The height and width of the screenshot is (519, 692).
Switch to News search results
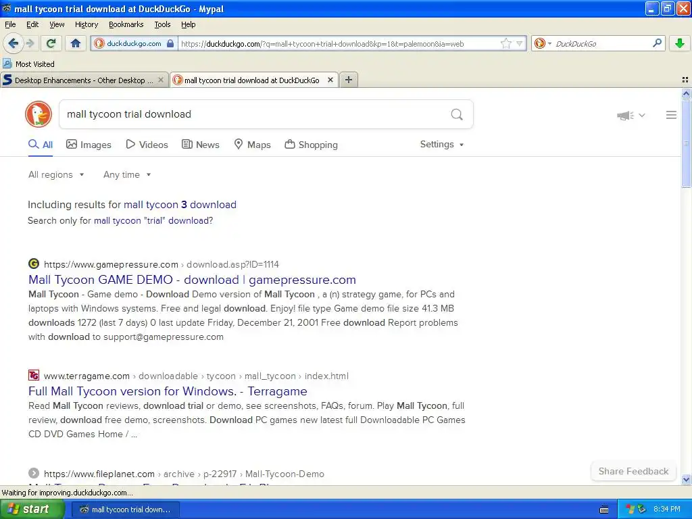pyautogui.click(x=201, y=145)
